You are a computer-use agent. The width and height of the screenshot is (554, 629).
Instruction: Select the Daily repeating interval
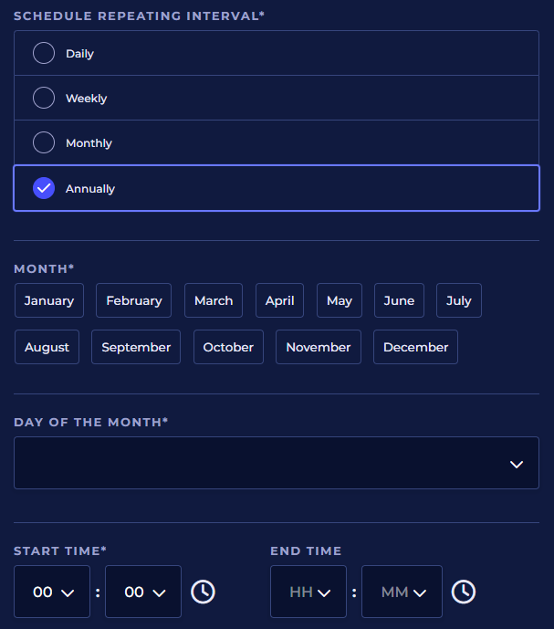coord(44,54)
